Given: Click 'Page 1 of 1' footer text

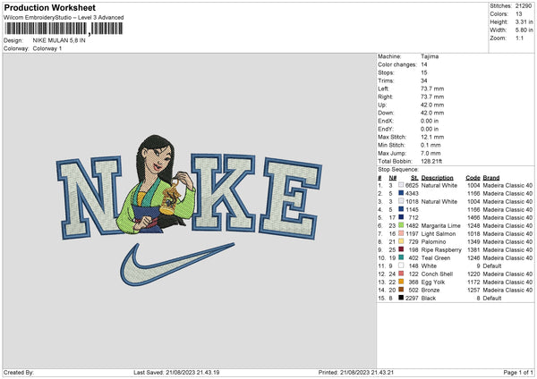Looking at the screenshot, I should pos(518,373).
